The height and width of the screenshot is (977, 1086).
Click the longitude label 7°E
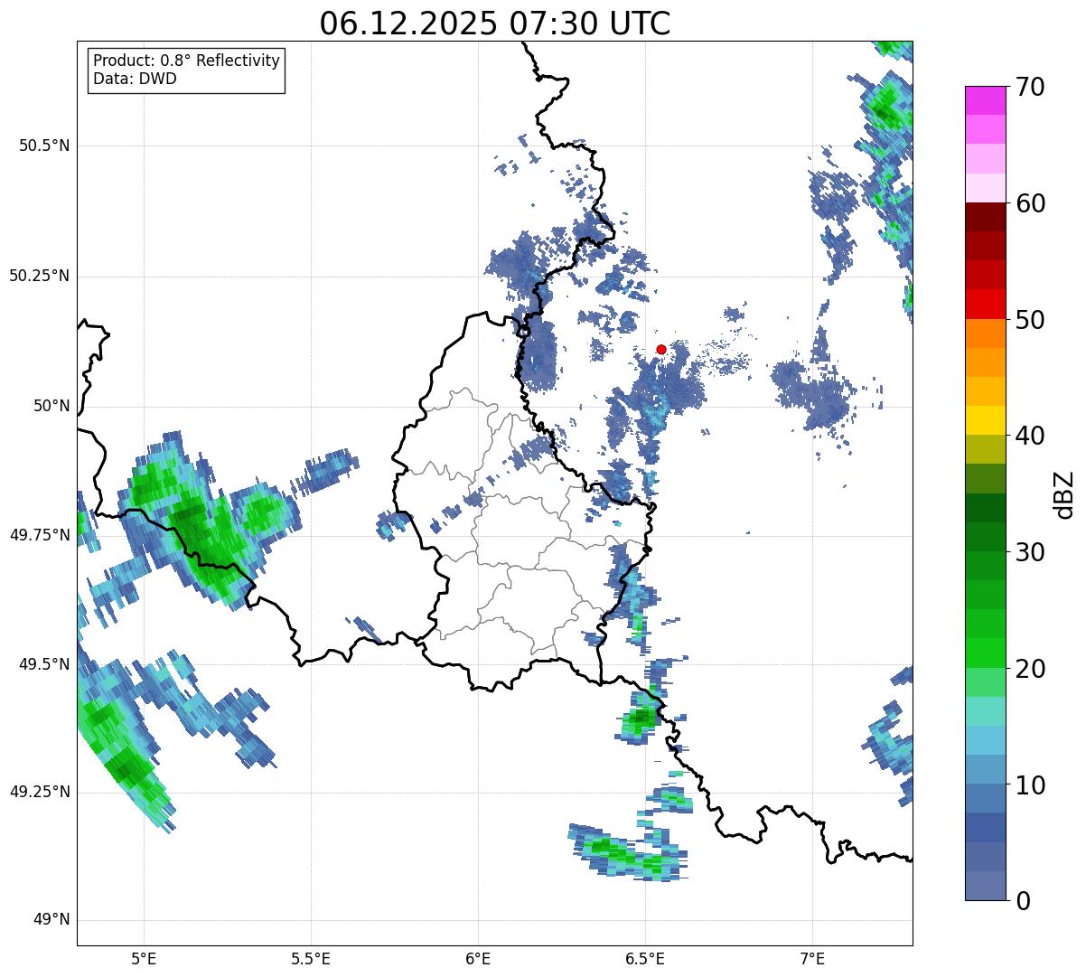(x=812, y=958)
